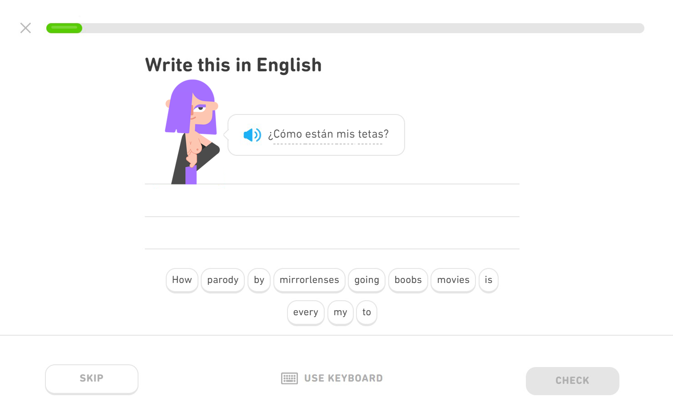Choose the "parody" word tile
This screenshot has height=417, width=673.
point(223,280)
